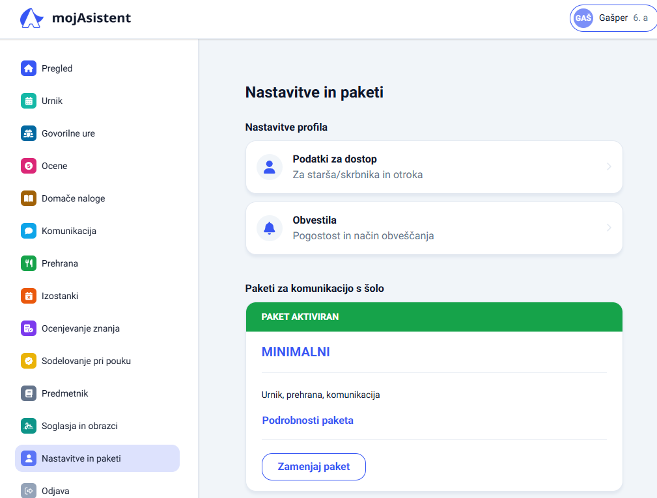The image size is (657, 498).
Task: Select Nastavitve in paketi menu label
Action: tap(81, 458)
